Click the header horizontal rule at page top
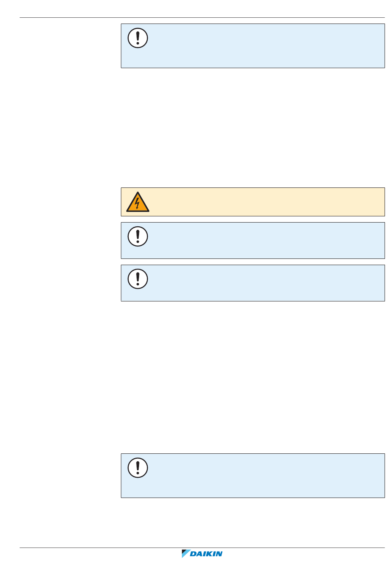 point(202,18)
